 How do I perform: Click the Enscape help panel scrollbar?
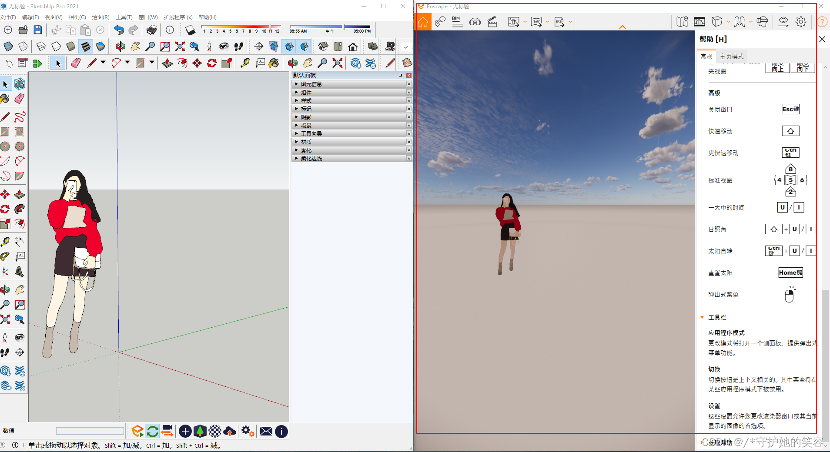tap(825, 366)
